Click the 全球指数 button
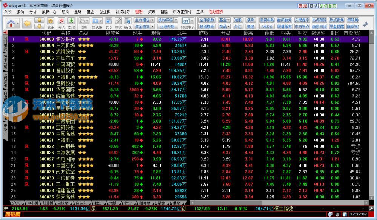377x220 pixels. (x=207, y=20)
